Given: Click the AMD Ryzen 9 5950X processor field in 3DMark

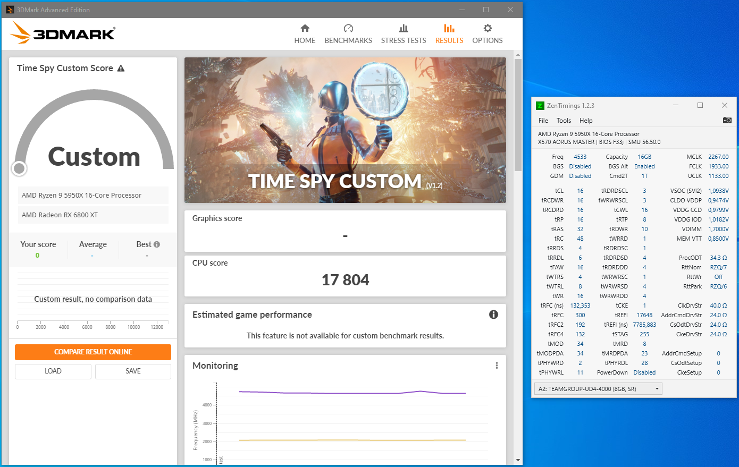Looking at the screenshot, I should 93,195.
